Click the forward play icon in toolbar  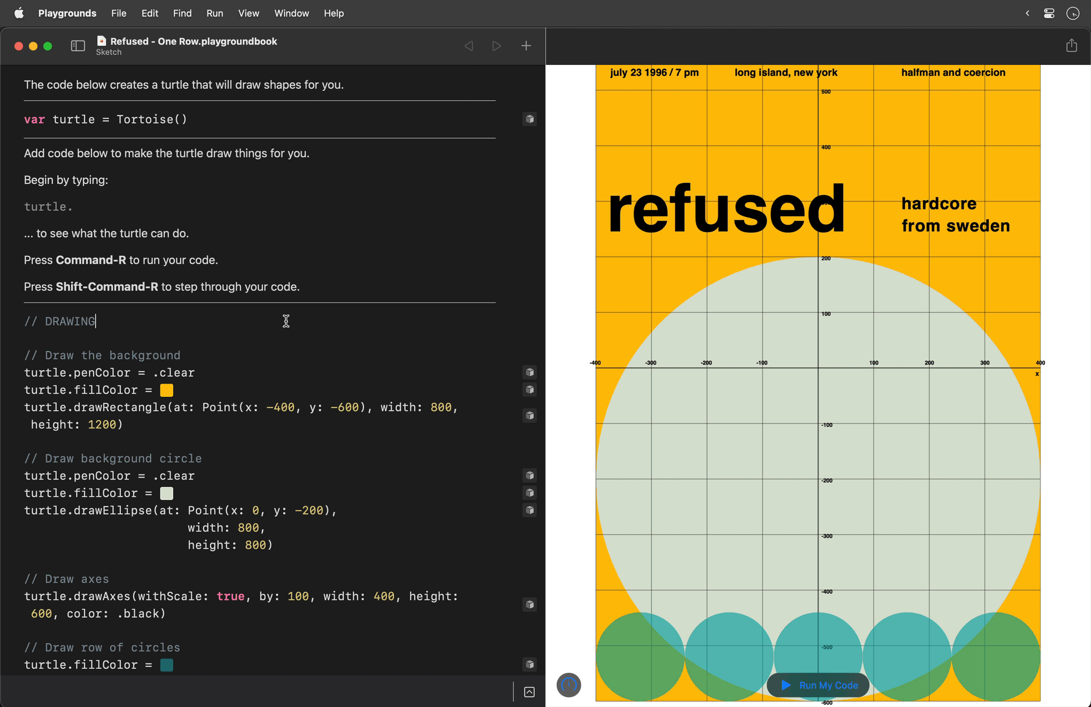tap(496, 46)
